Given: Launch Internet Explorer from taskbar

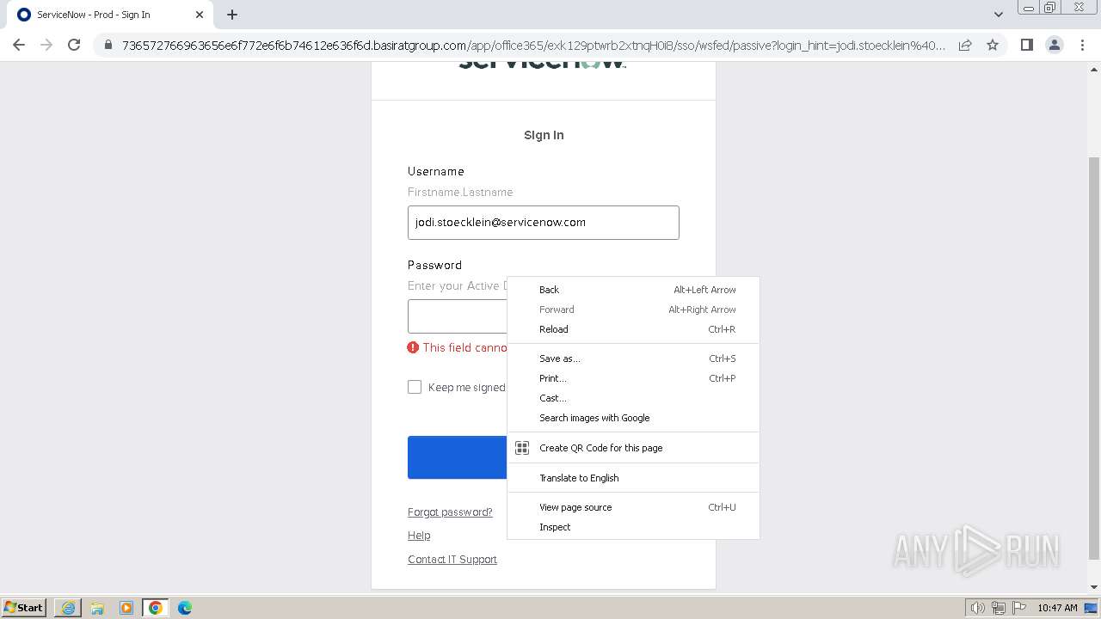Looking at the screenshot, I should point(68,608).
